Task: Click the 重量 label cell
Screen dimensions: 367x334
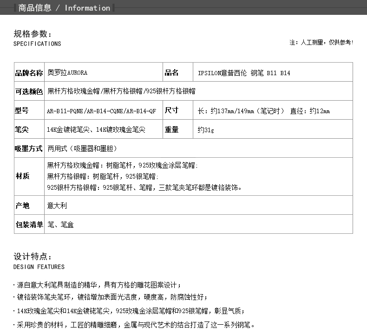Action: pos(178,129)
